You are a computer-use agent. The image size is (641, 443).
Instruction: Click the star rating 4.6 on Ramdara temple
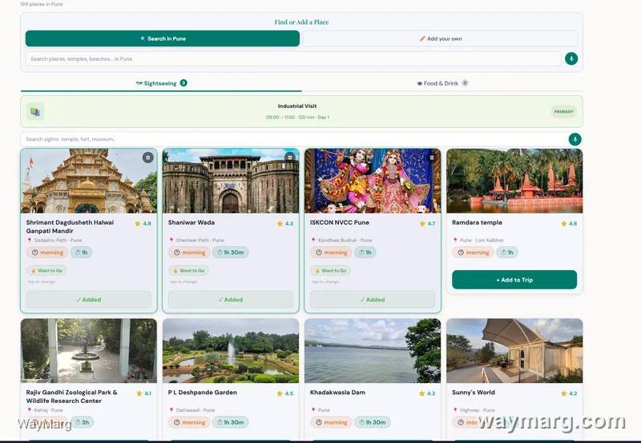pos(569,224)
